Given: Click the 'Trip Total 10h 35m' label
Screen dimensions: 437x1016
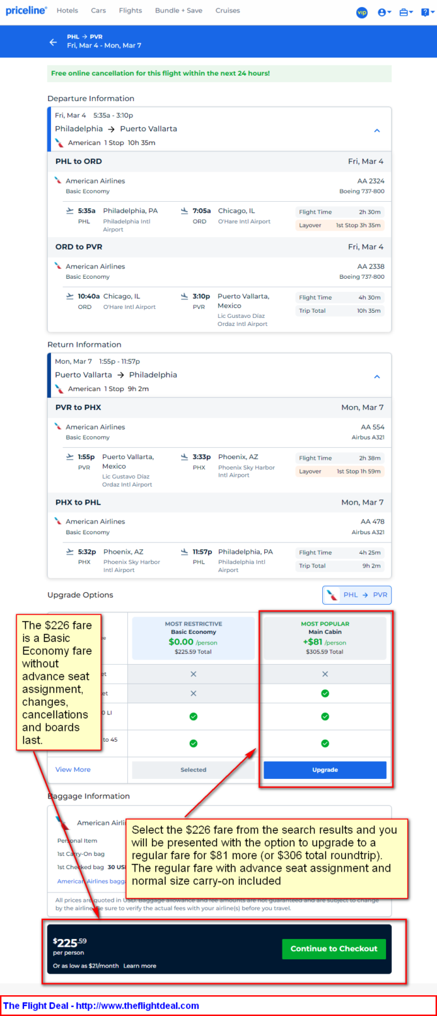Looking at the screenshot, I should (x=340, y=311).
